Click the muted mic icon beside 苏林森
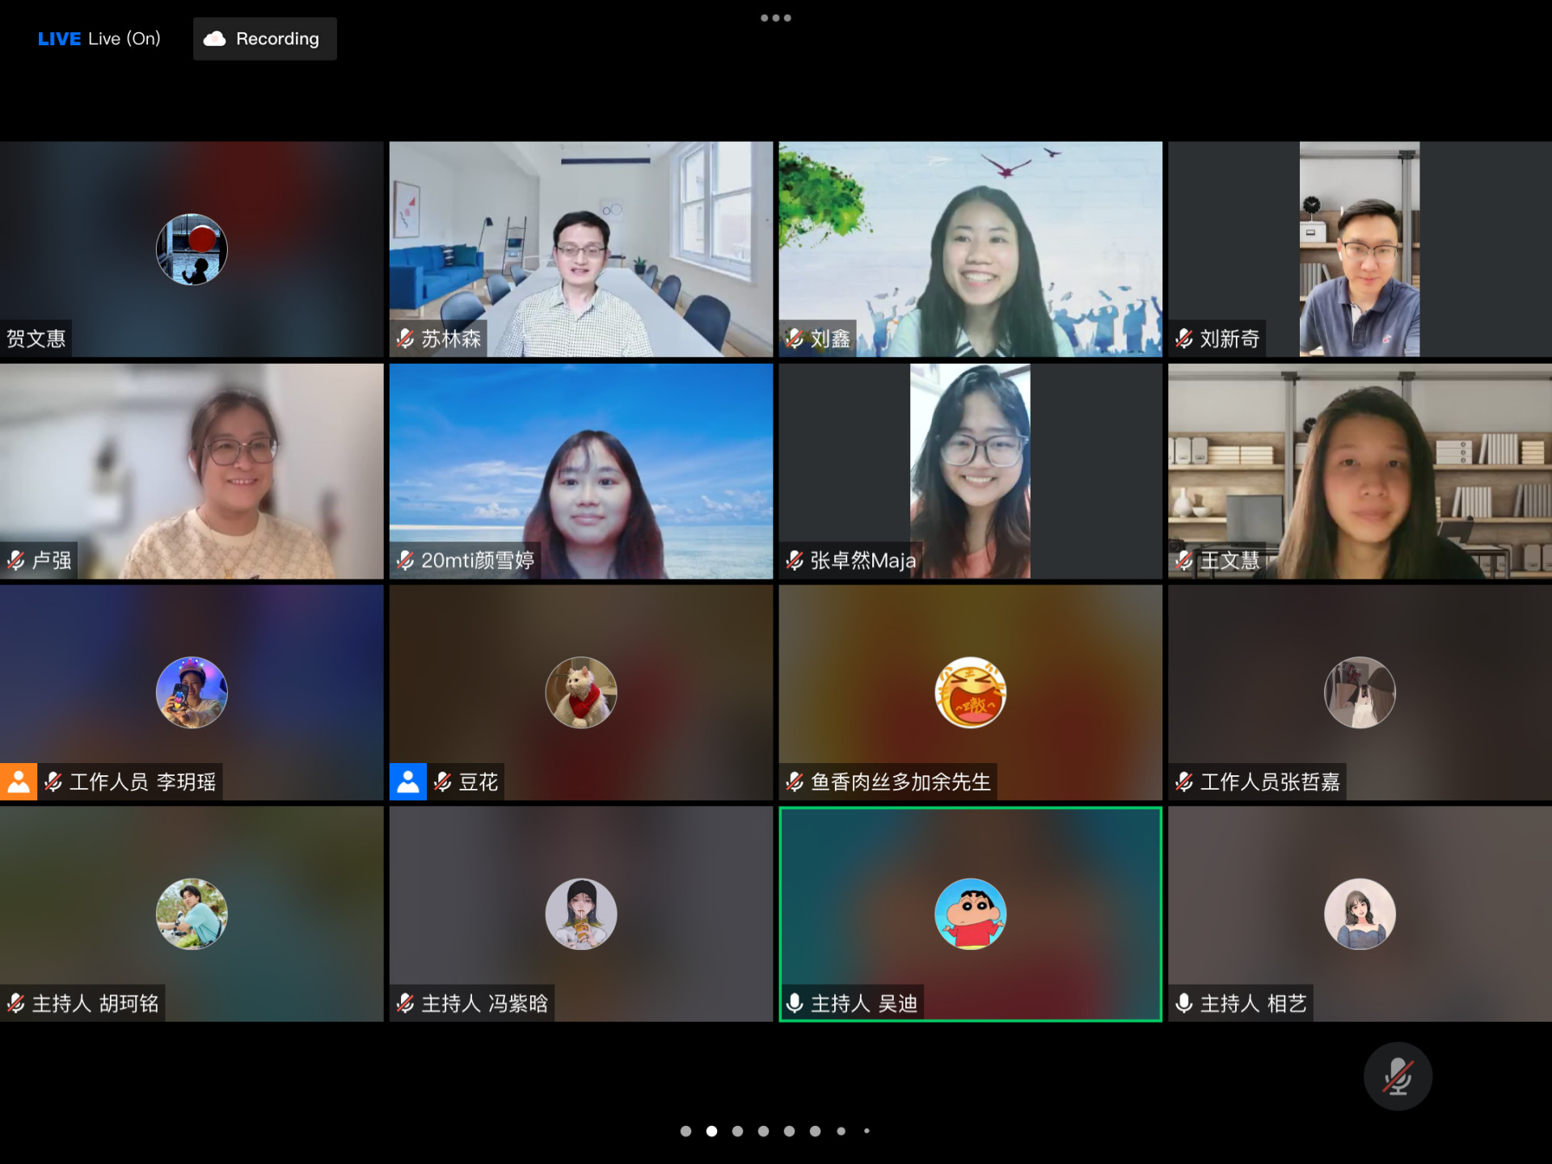The image size is (1552, 1164). point(405,339)
